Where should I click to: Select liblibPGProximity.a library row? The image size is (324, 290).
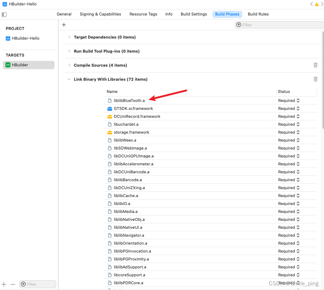pyautogui.click(x=210, y=259)
